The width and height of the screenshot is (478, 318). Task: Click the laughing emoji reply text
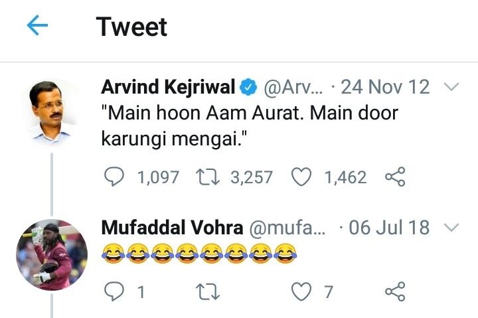coord(199,253)
